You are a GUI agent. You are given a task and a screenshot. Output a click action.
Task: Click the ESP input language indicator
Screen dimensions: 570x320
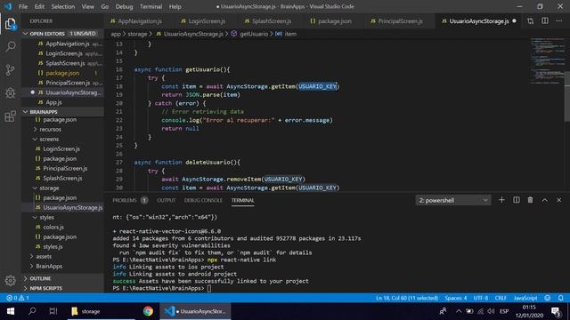(504, 311)
